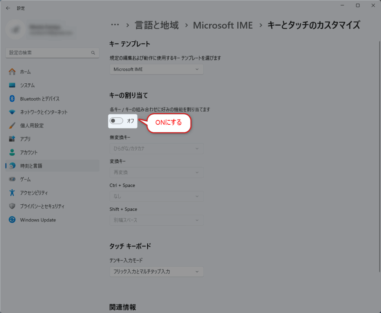The image size is (381, 313).
Task: Click the Microsoft IME breadcrumb link
Action: pyautogui.click(x=223, y=25)
